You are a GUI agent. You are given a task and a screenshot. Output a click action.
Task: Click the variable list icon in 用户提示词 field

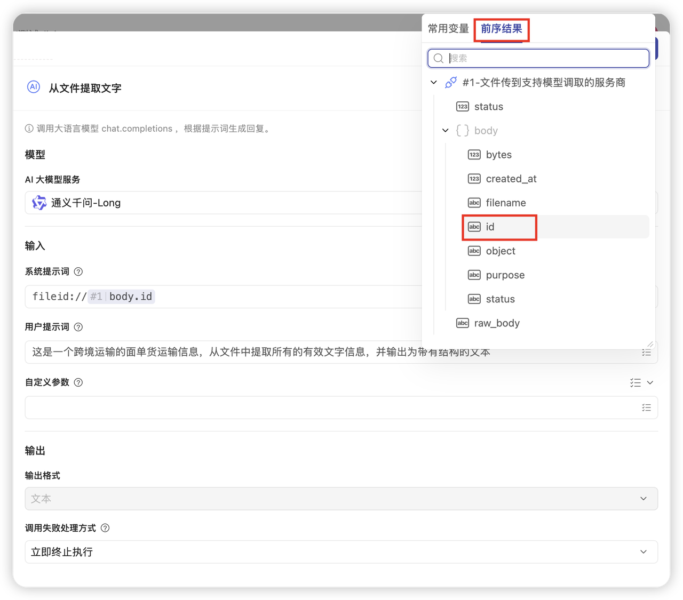pos(646,353)
